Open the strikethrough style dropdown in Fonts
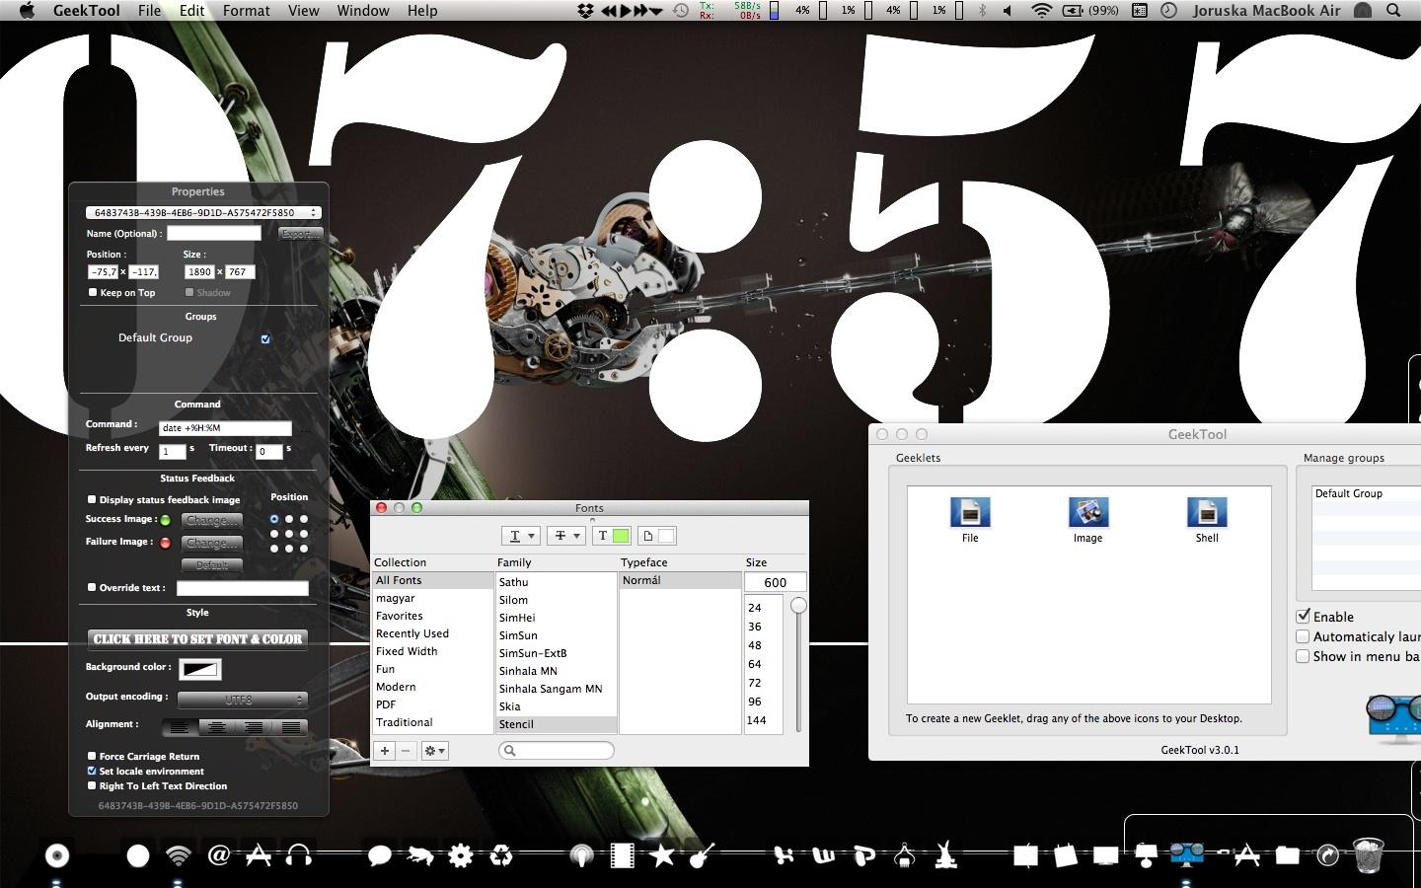 [x=567, y=536]
